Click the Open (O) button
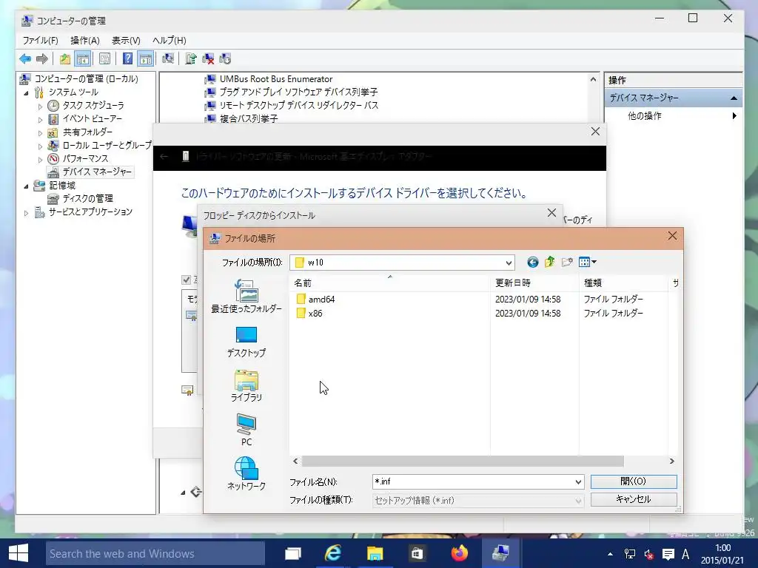Screen dimensions: 758x568 coord(634,481)
